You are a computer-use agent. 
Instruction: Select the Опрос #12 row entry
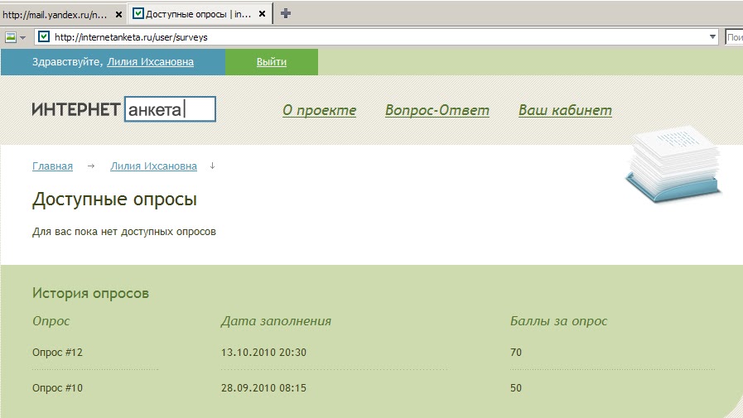57,353
